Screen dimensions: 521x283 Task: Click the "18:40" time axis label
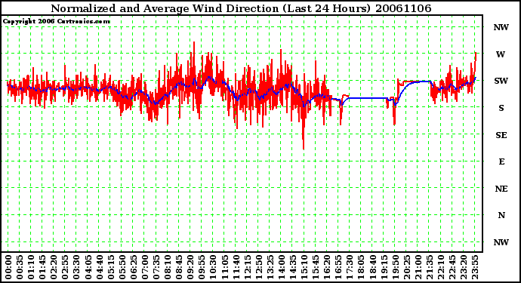(x=372, y=267)
